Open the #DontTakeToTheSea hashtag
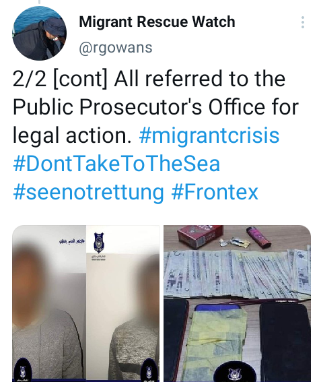Image resolution: width=319 pixels, height=382 pixels. (x=116, y=164)
